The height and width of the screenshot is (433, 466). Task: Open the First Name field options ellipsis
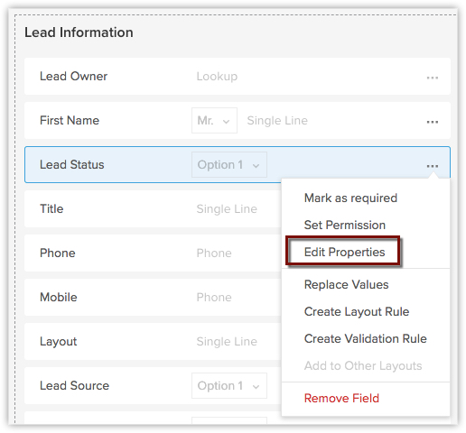click(432, 122)
